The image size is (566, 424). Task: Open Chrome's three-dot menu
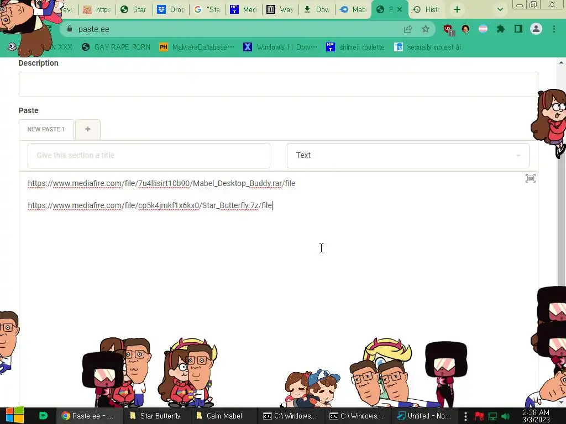(554, 29)
